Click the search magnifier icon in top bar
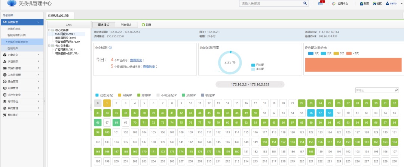 [305, 3]
